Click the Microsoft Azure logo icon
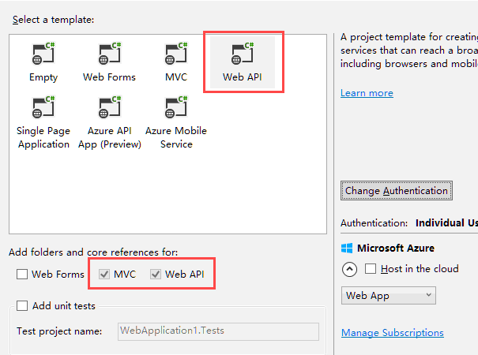 pyautogui.click(x=347, y=248)
